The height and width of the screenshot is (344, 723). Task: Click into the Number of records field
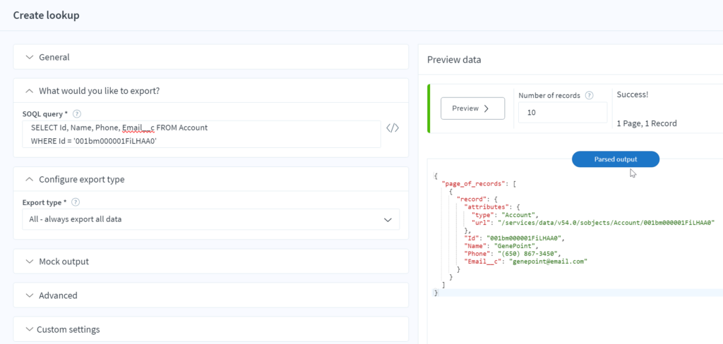(562, 112)
